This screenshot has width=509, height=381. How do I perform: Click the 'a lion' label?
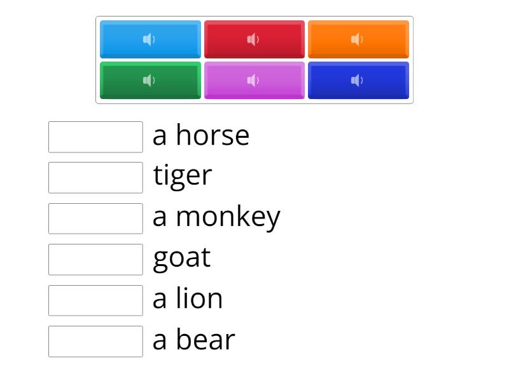pos(188,298)
